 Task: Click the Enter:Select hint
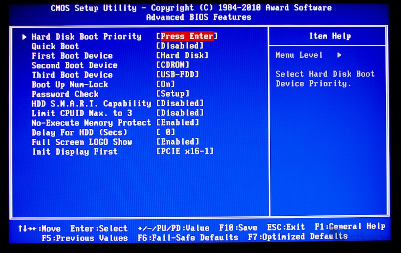(x=99, y=229)
